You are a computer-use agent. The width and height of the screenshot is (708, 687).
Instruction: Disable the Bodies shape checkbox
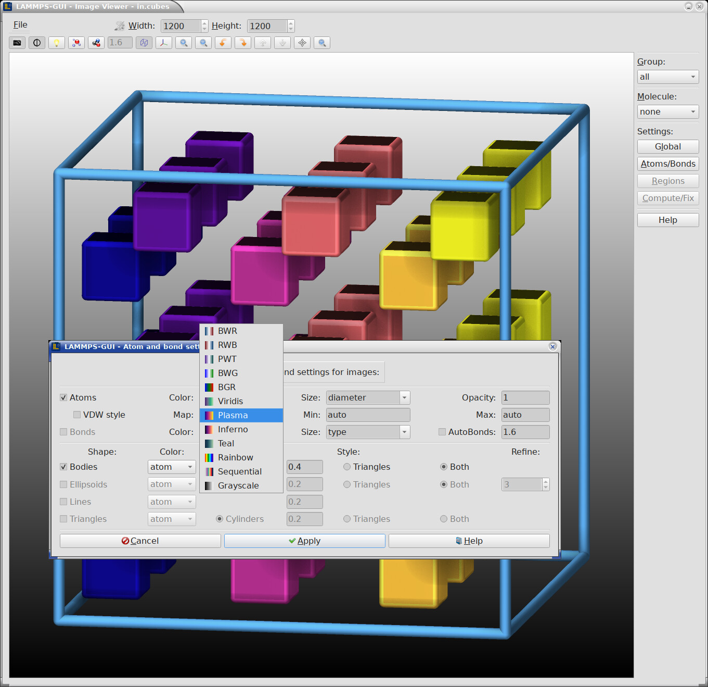(63, 467)
